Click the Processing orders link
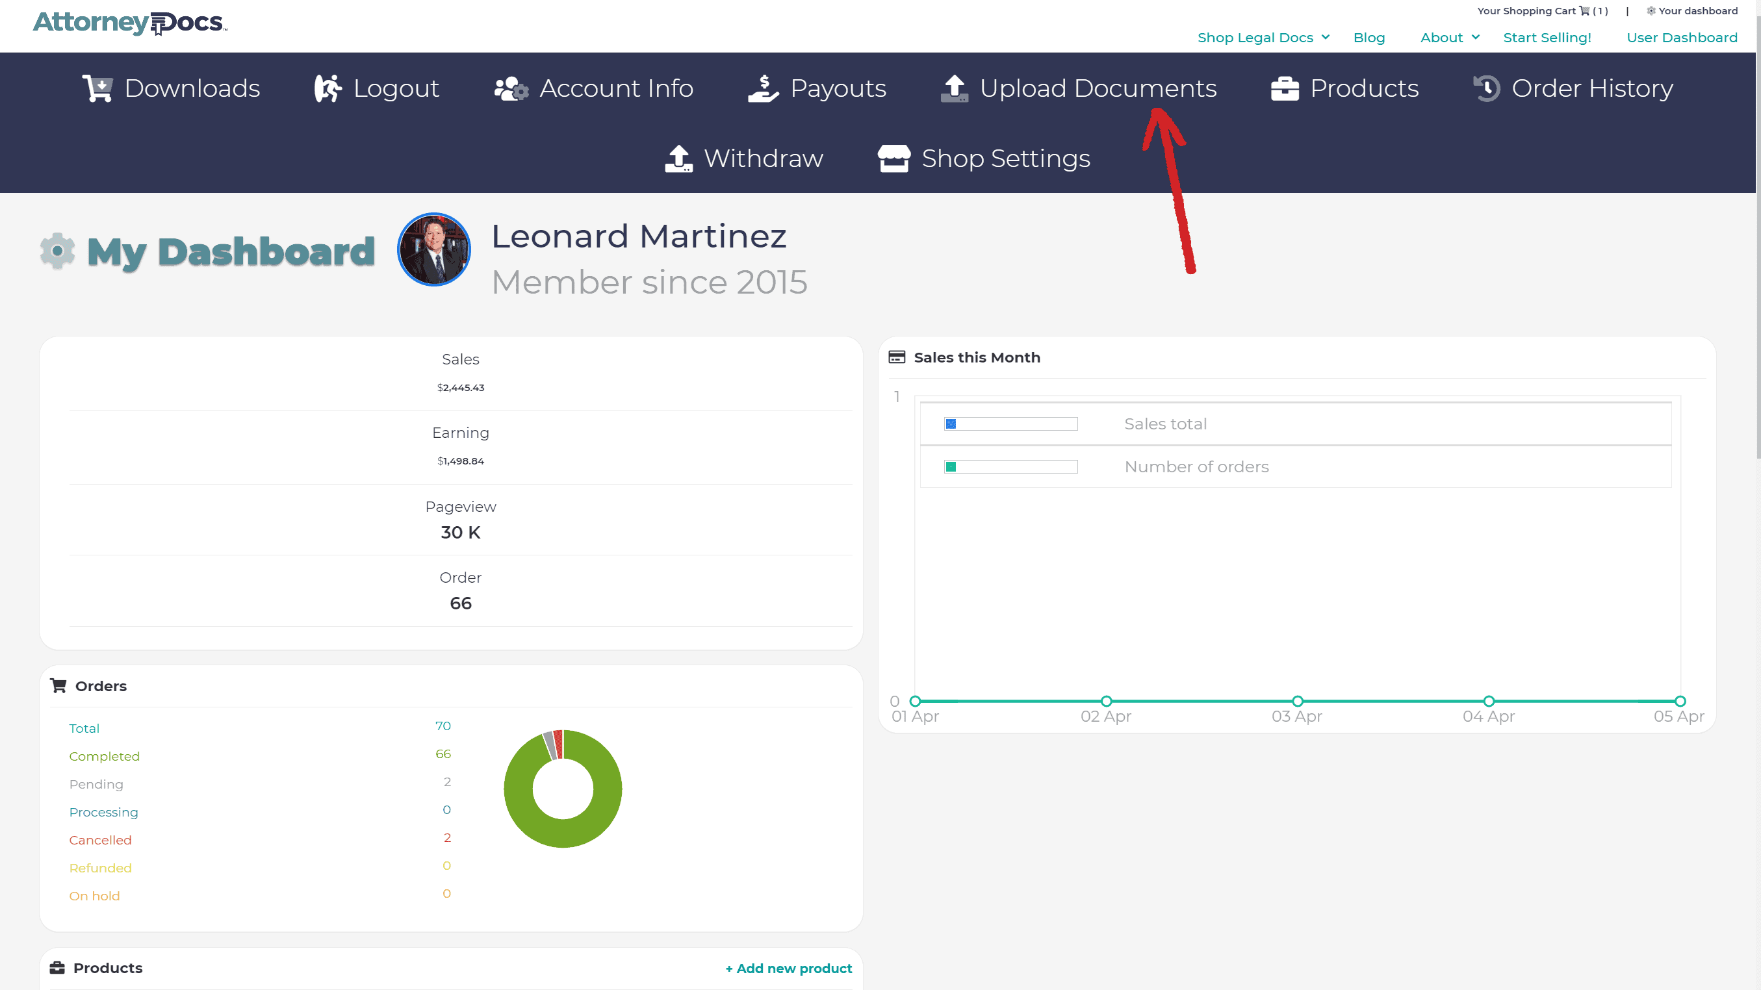The width and height of the screenshot is (1761, 990). [103, 813]
